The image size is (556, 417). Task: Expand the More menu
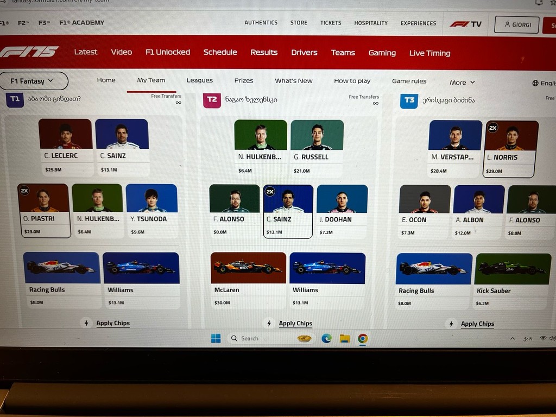click(462, 83)
